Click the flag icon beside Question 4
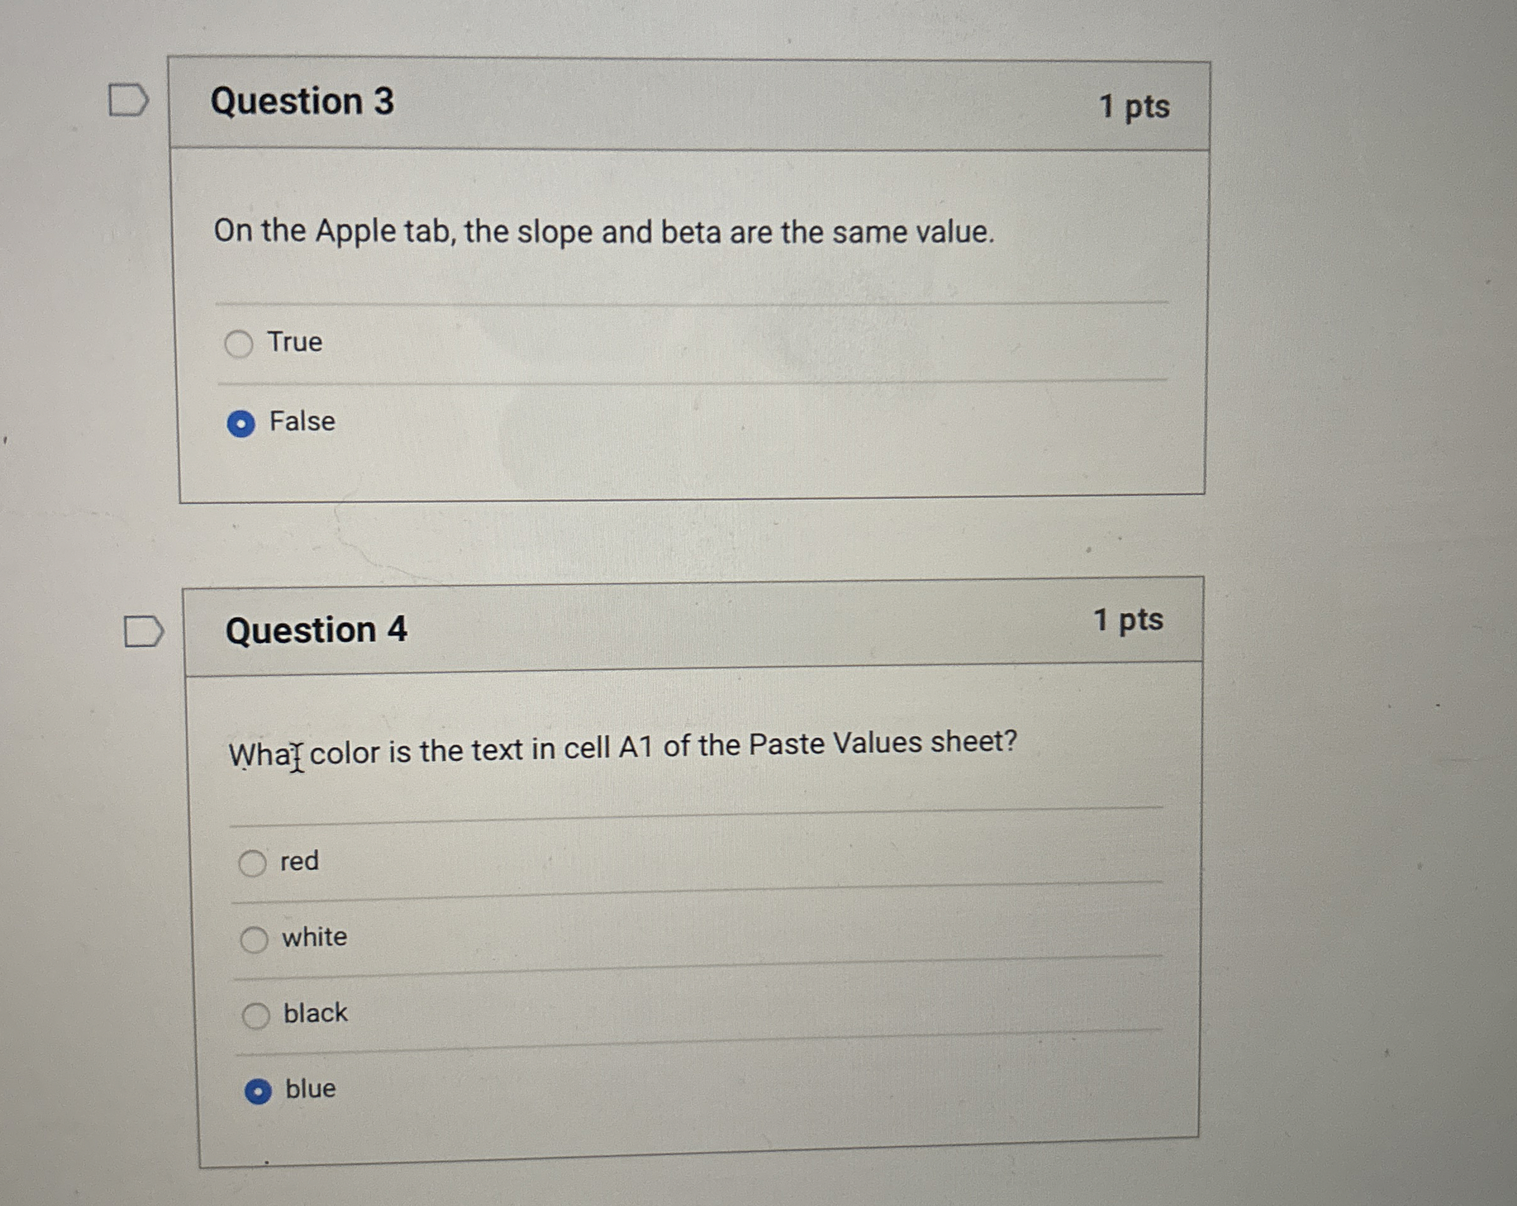The image size is (1517, 1206). click(x=144, y=632)
